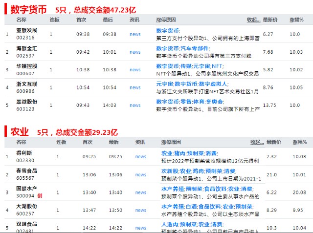
Task: Select stock name 浙文互联
Action: [x=27, y=84]
